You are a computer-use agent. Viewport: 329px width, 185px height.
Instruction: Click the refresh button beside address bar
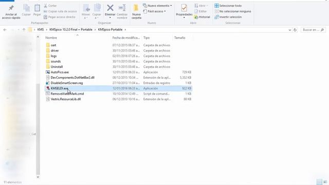tap(295, 30)
